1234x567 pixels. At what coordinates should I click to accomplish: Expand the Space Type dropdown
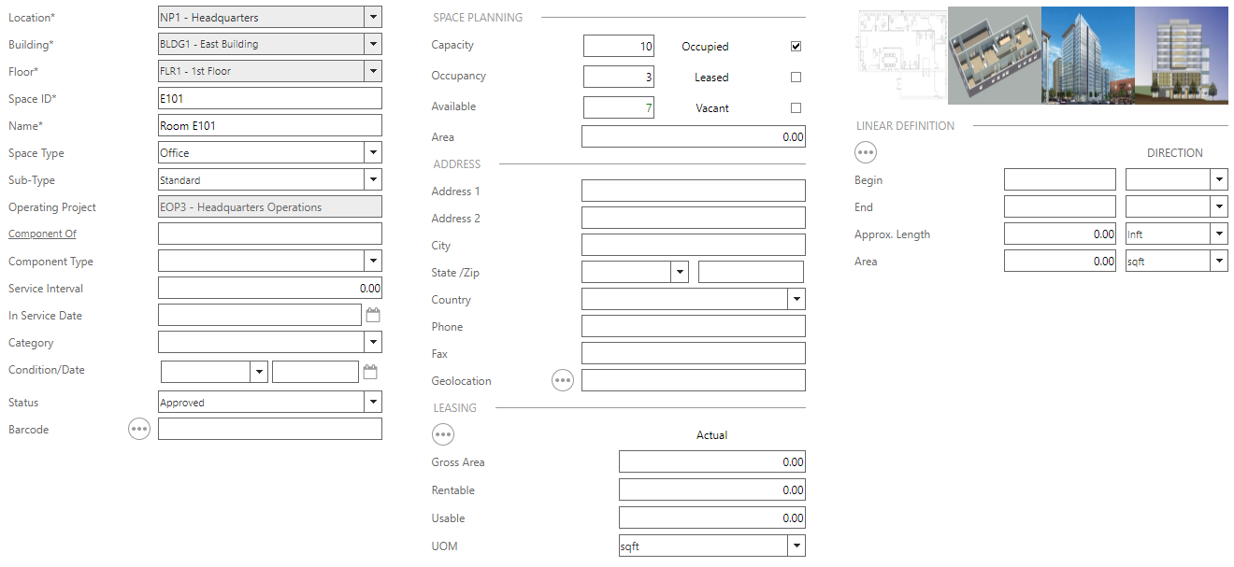[x=373, y=152]
